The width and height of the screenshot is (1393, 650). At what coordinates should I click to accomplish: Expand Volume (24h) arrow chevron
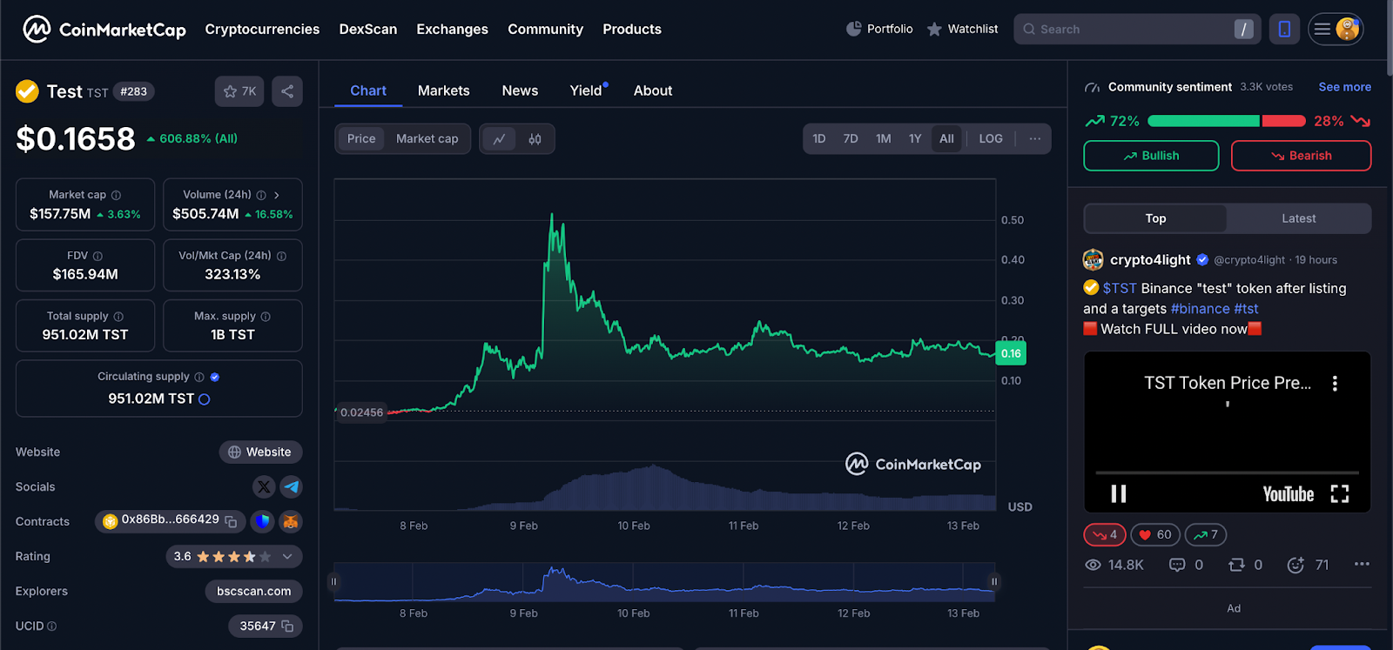click(277, 195)
